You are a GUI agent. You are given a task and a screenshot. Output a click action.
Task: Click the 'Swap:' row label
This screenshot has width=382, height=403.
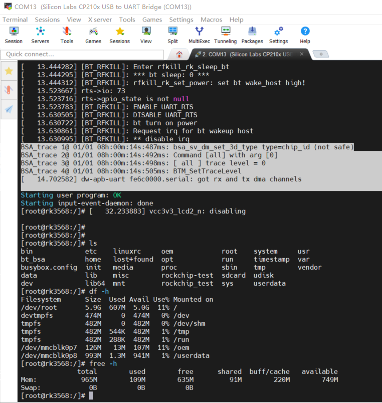click(31, 387)
